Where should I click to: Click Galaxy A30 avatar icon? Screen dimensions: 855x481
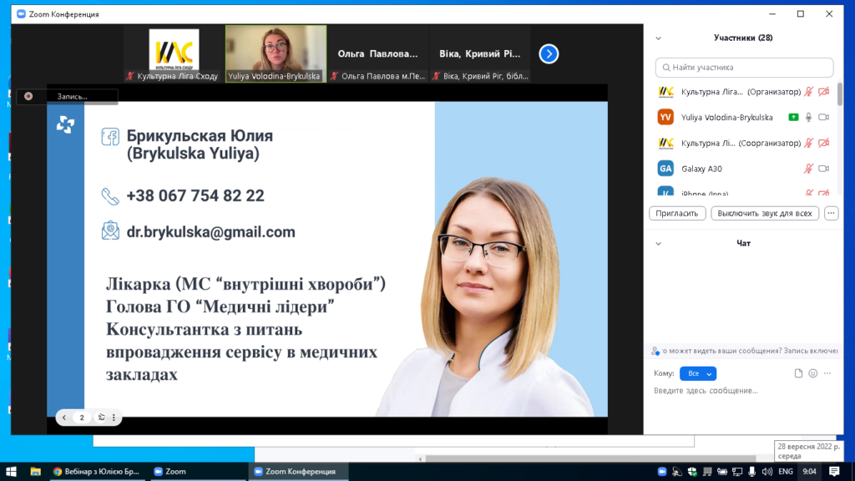click(665, 169)
